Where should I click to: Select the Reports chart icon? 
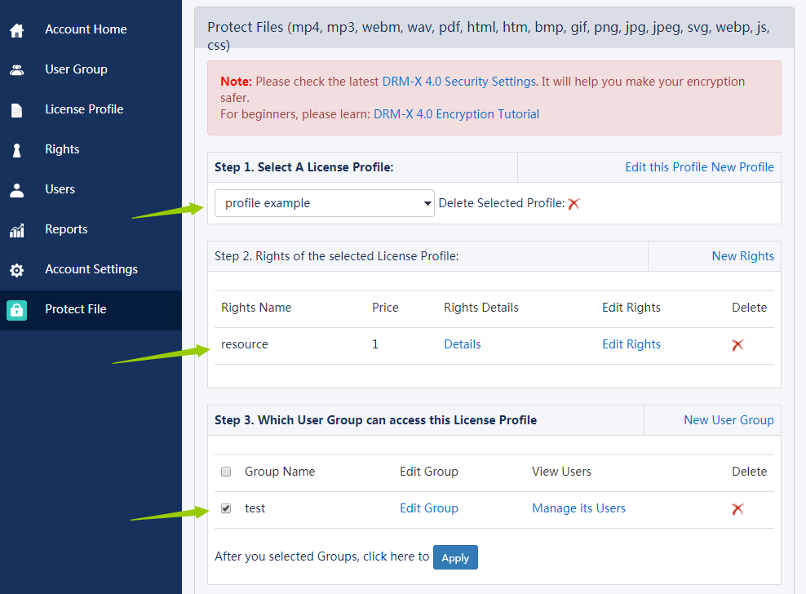pos(17,228)
